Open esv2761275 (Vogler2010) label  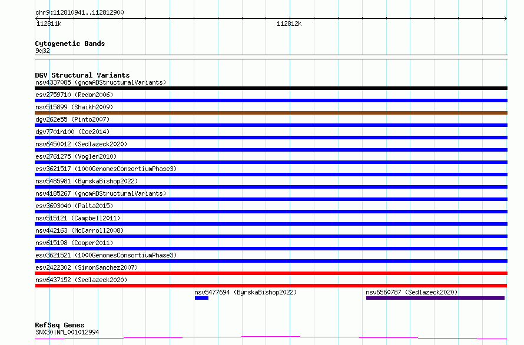tap(76, 156)
